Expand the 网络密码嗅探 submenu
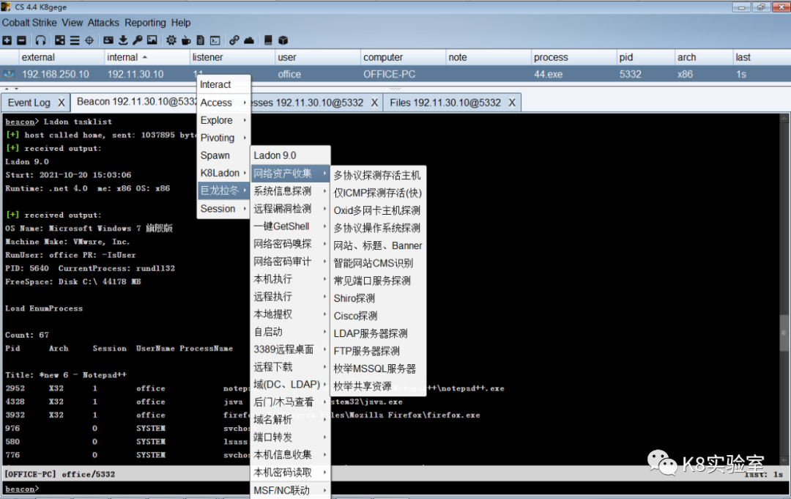 291,244
